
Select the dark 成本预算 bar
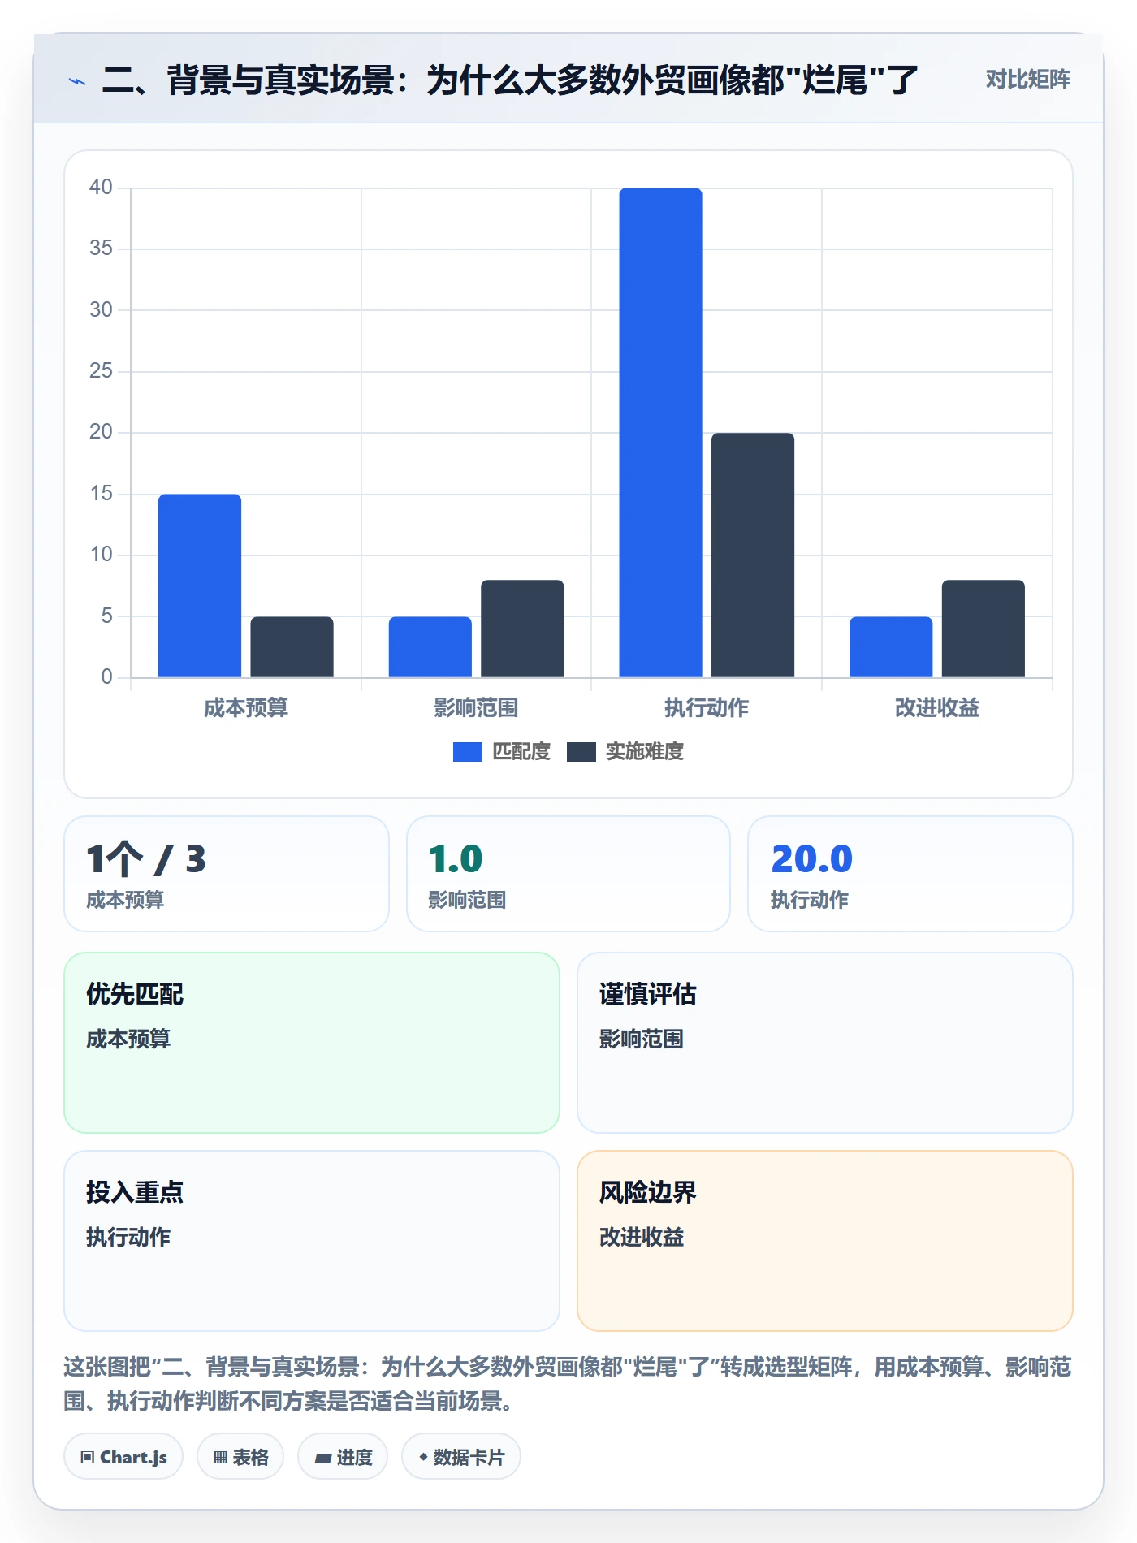pyautogui.click(x=292, y=647)
